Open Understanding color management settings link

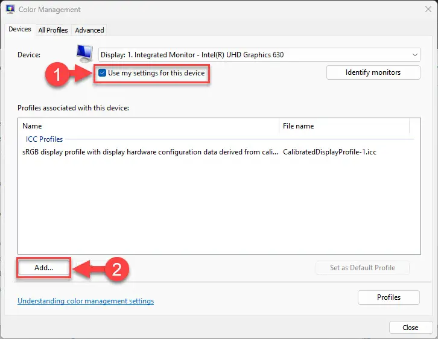click(x=86, y=301)
